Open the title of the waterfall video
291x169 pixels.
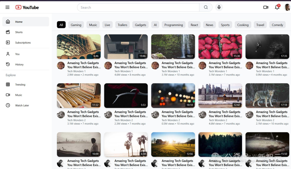coord(177,65)
